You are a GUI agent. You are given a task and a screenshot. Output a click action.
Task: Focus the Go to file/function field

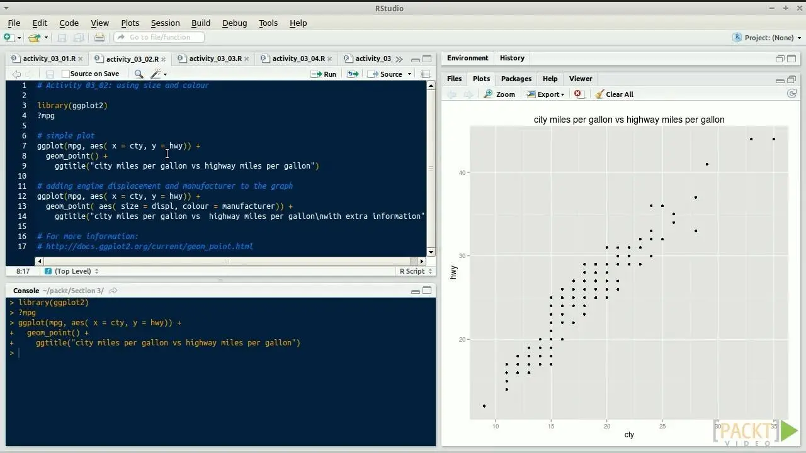(159, 37)
